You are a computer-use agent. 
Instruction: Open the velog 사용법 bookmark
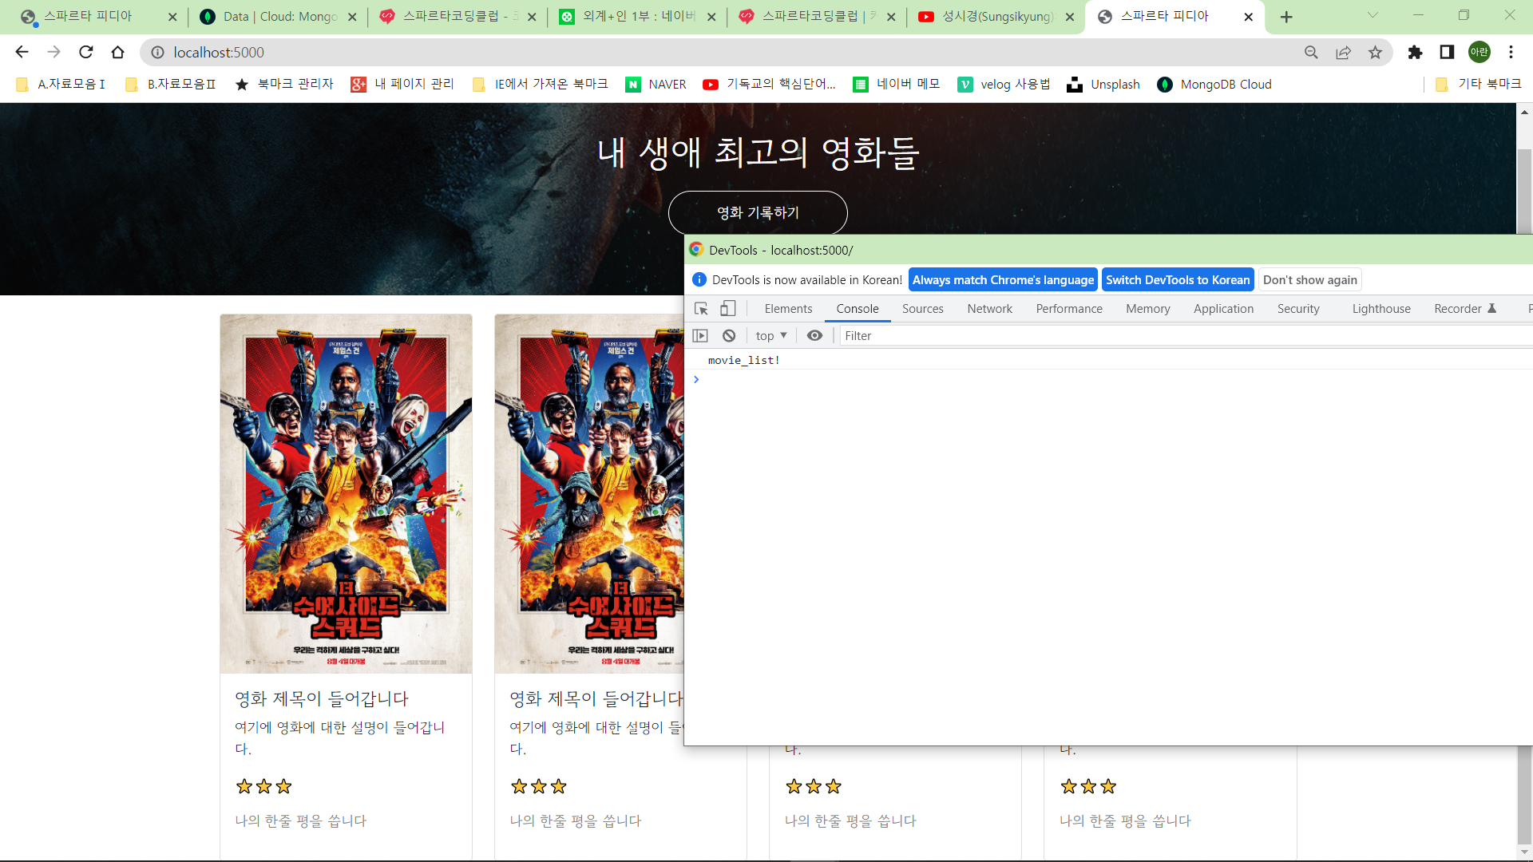[1004, 85]
